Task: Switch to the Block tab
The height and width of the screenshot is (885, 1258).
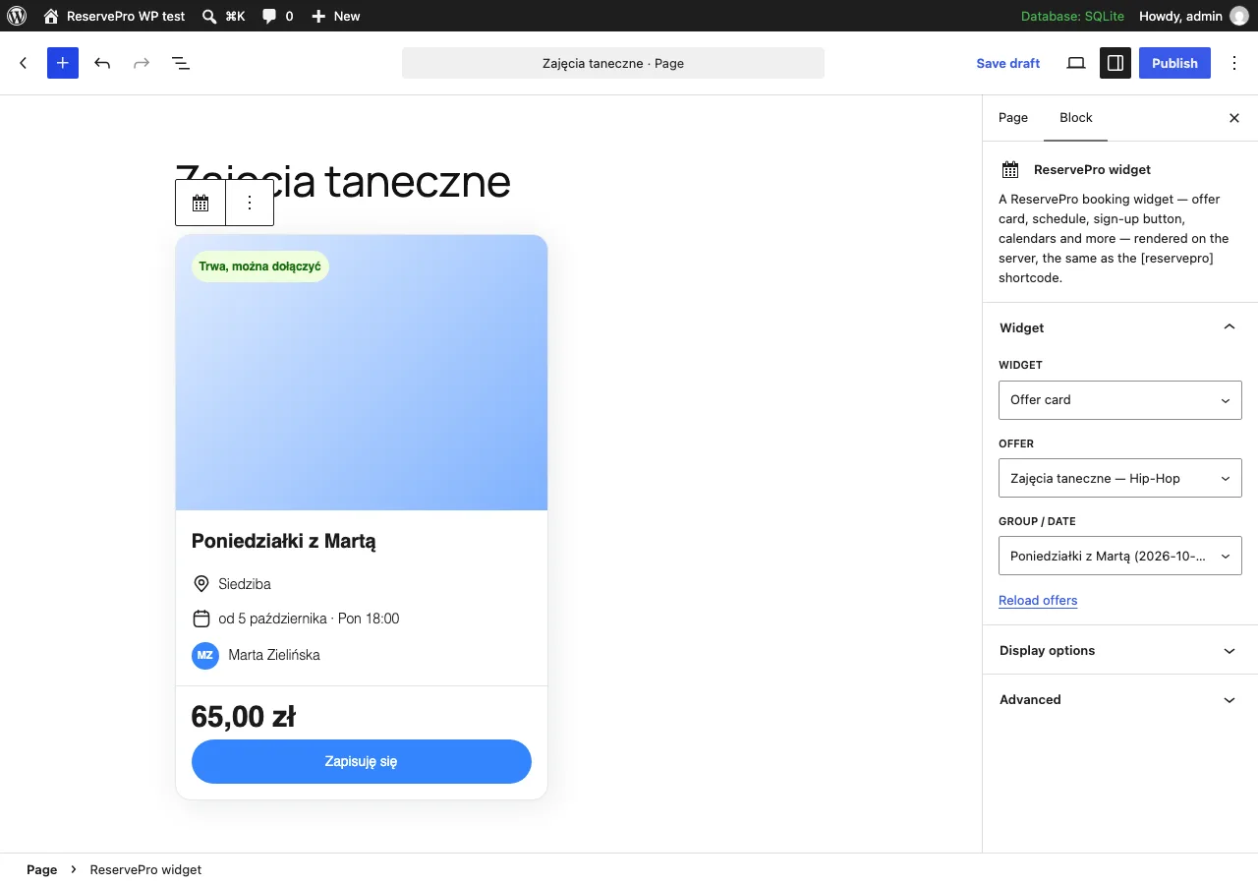Action: pyautogui.click(x=1076, y=118)
